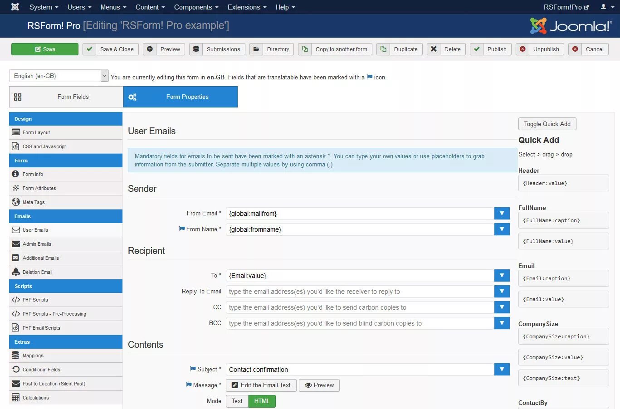Open the Menus menu

coord(113,7)
